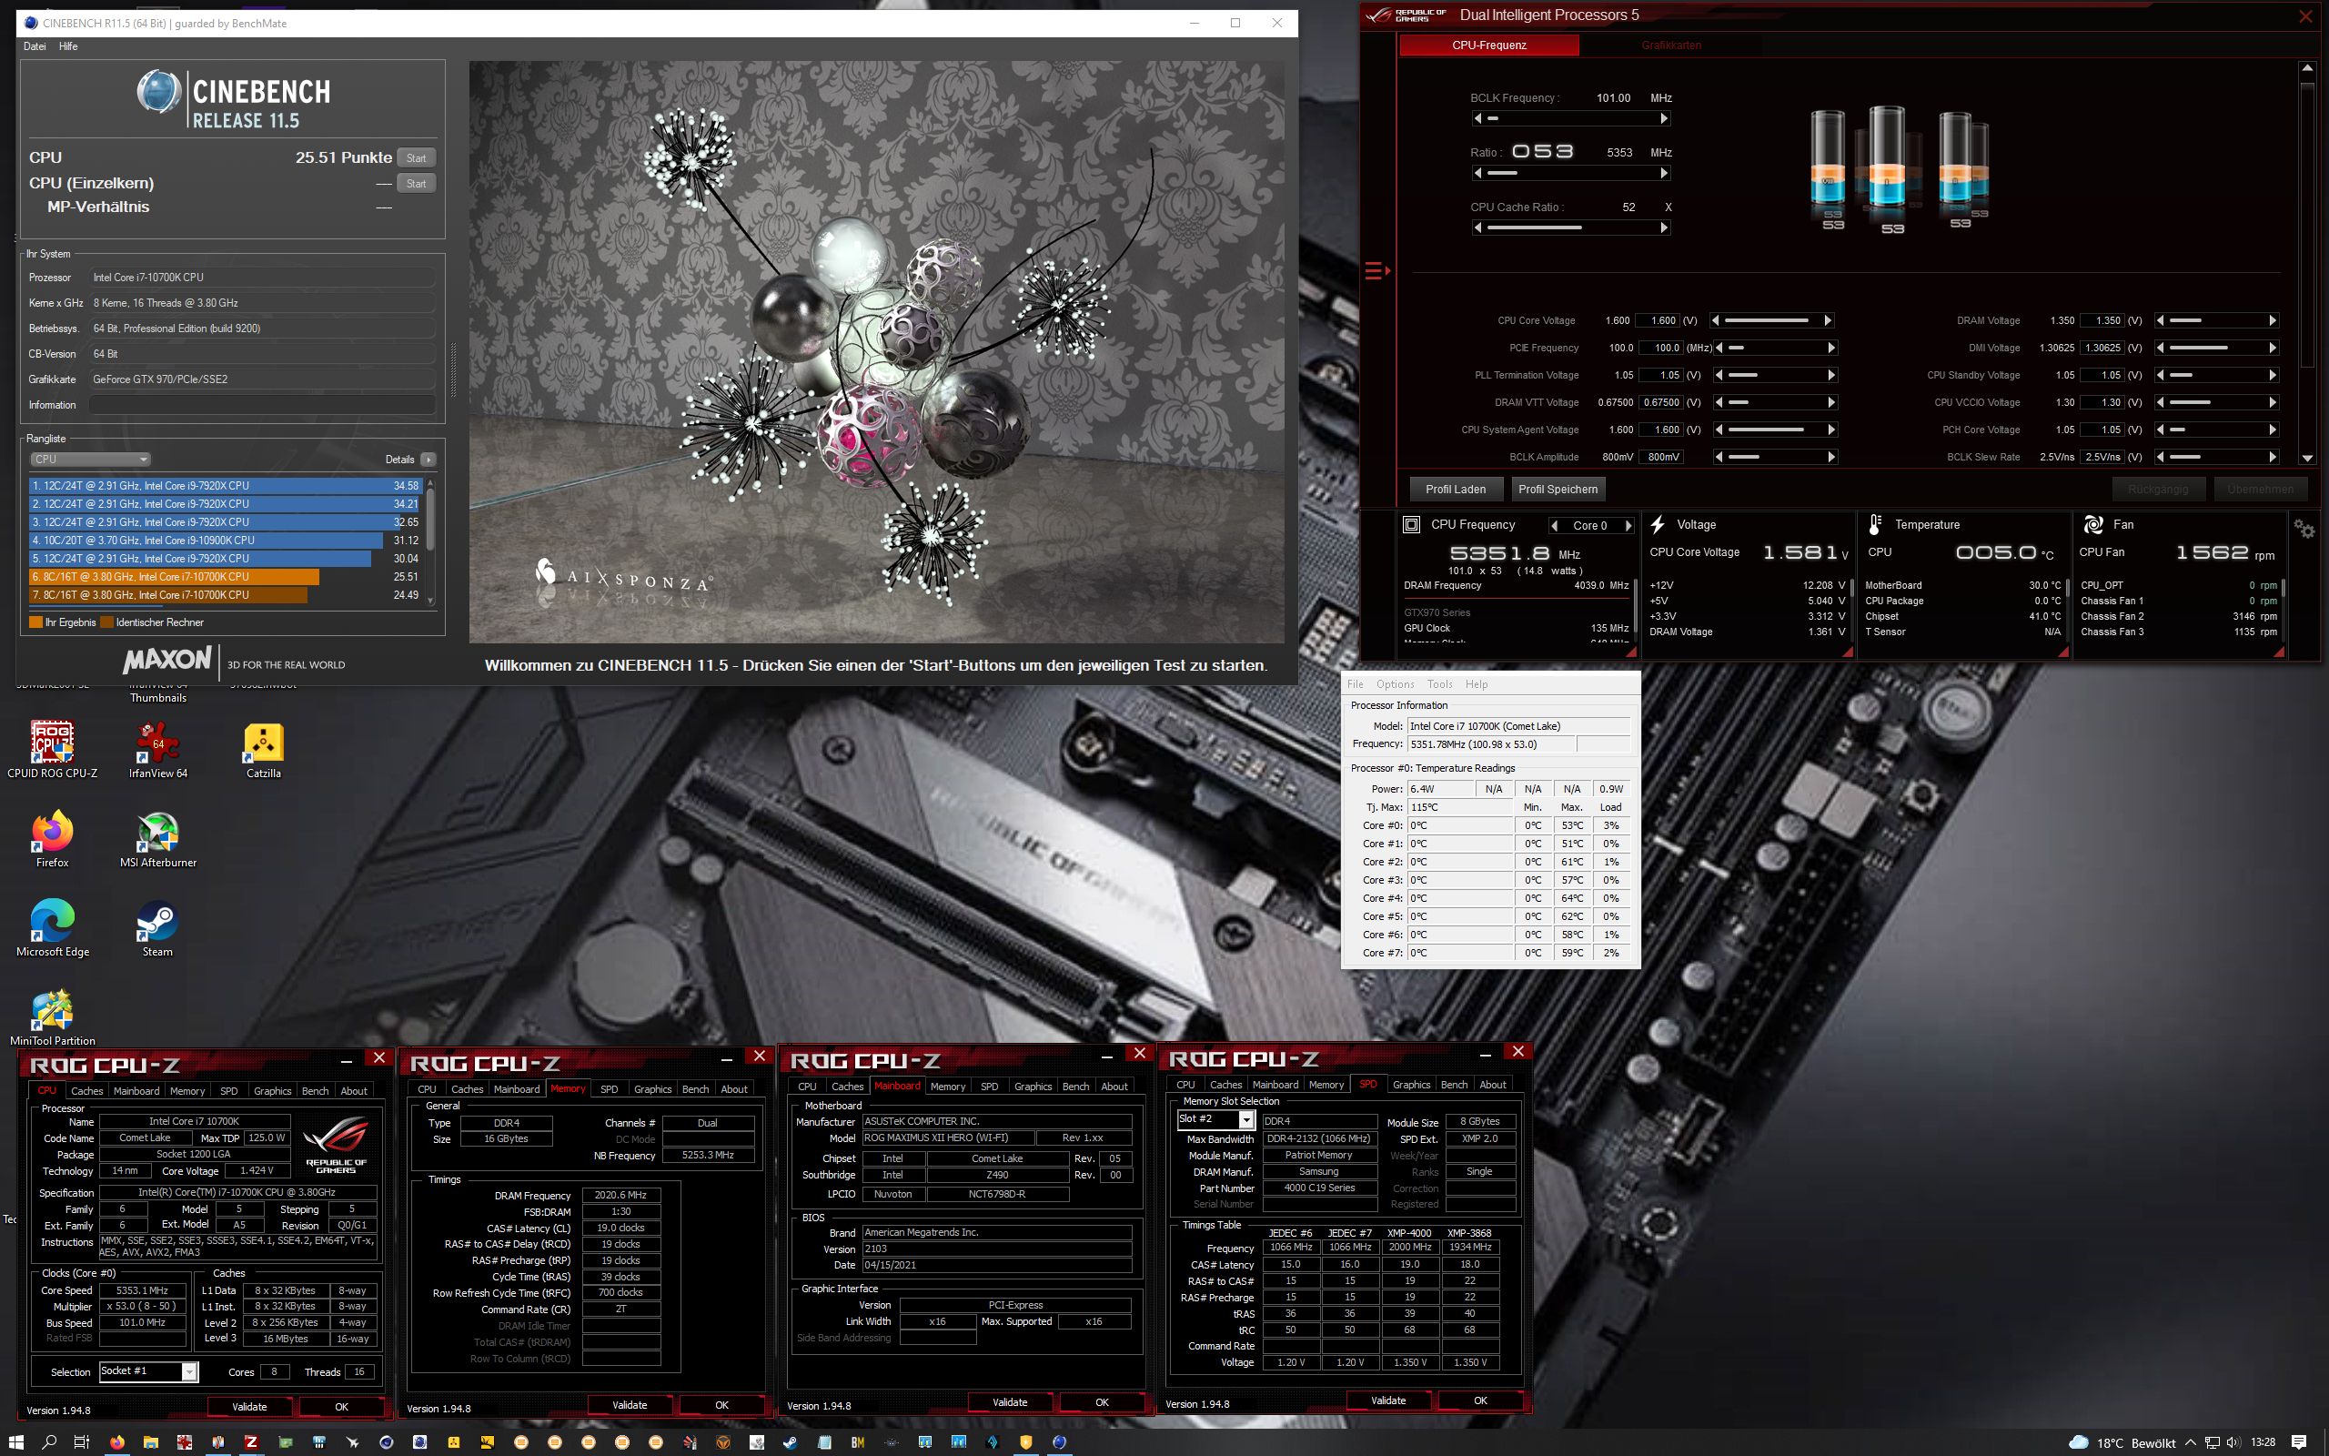The width and height of the screenshot is (2329, 1456).
Task: Click OK in the CPU-Z SPD window
Action: 1480,1401
